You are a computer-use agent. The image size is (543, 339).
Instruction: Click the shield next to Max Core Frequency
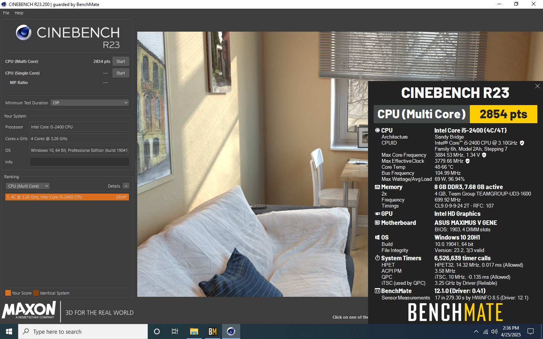(484, 155)
